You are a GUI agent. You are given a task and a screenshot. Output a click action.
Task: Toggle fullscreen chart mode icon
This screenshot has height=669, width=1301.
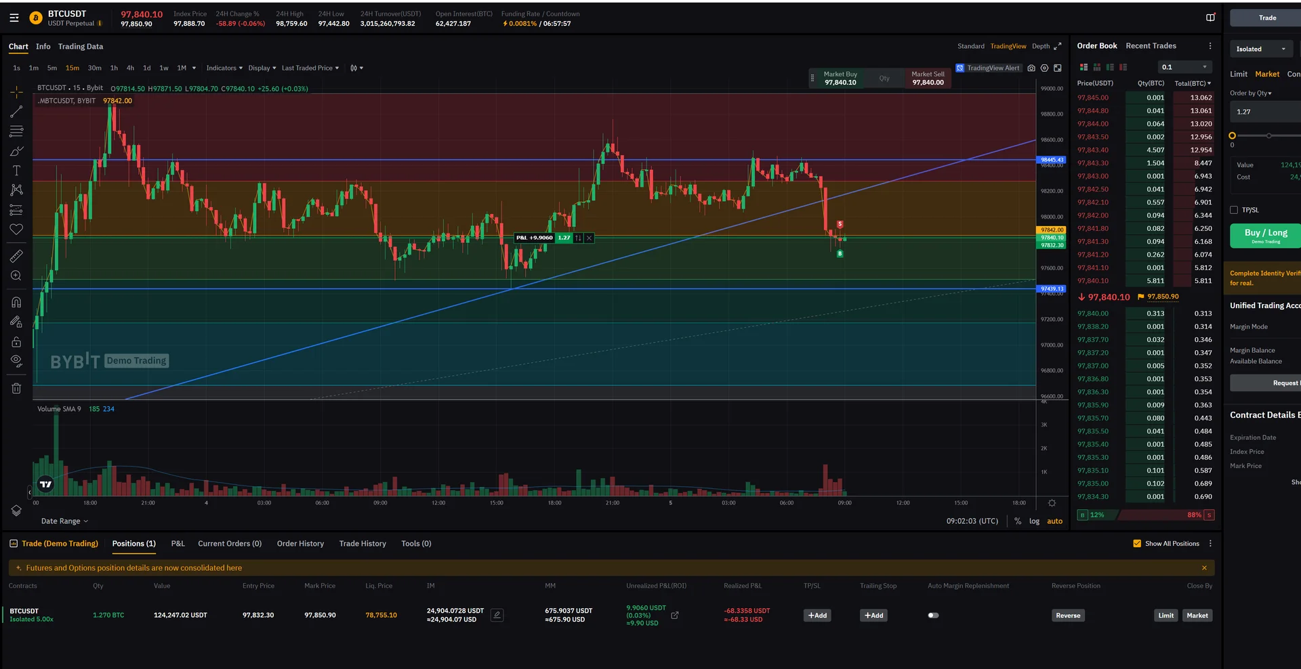(1058, 68)
